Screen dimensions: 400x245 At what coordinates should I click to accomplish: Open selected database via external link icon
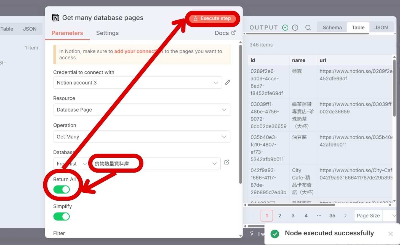point(227,162)
